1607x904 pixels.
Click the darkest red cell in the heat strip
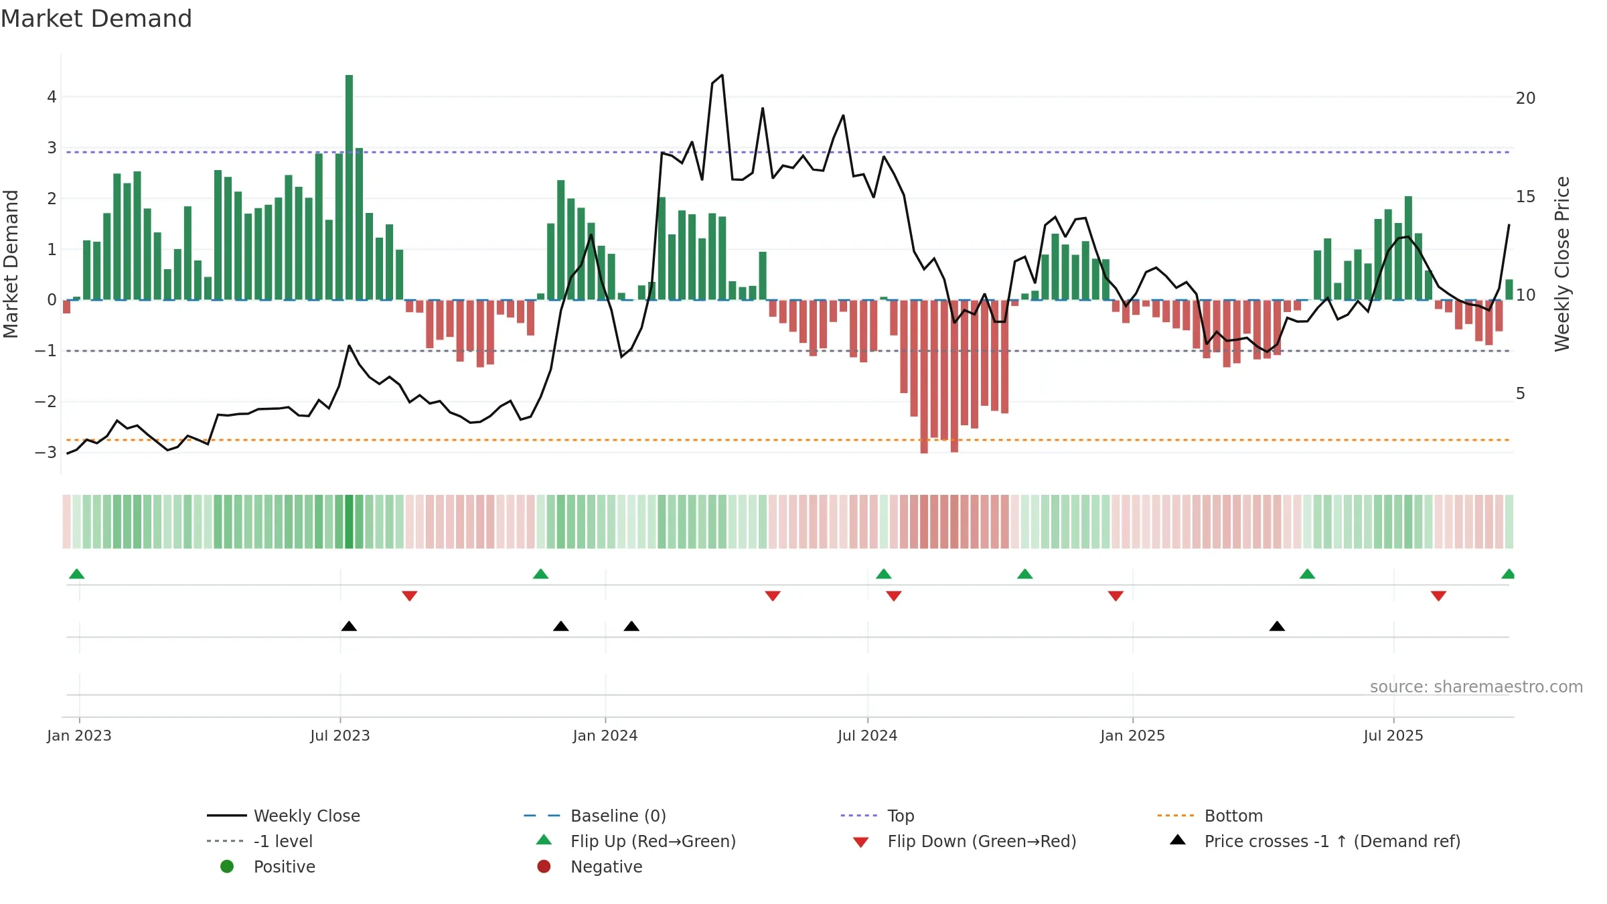tap(924, 522)
